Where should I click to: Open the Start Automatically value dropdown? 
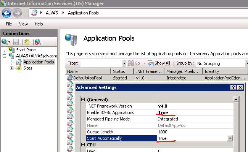pos(230,138)
